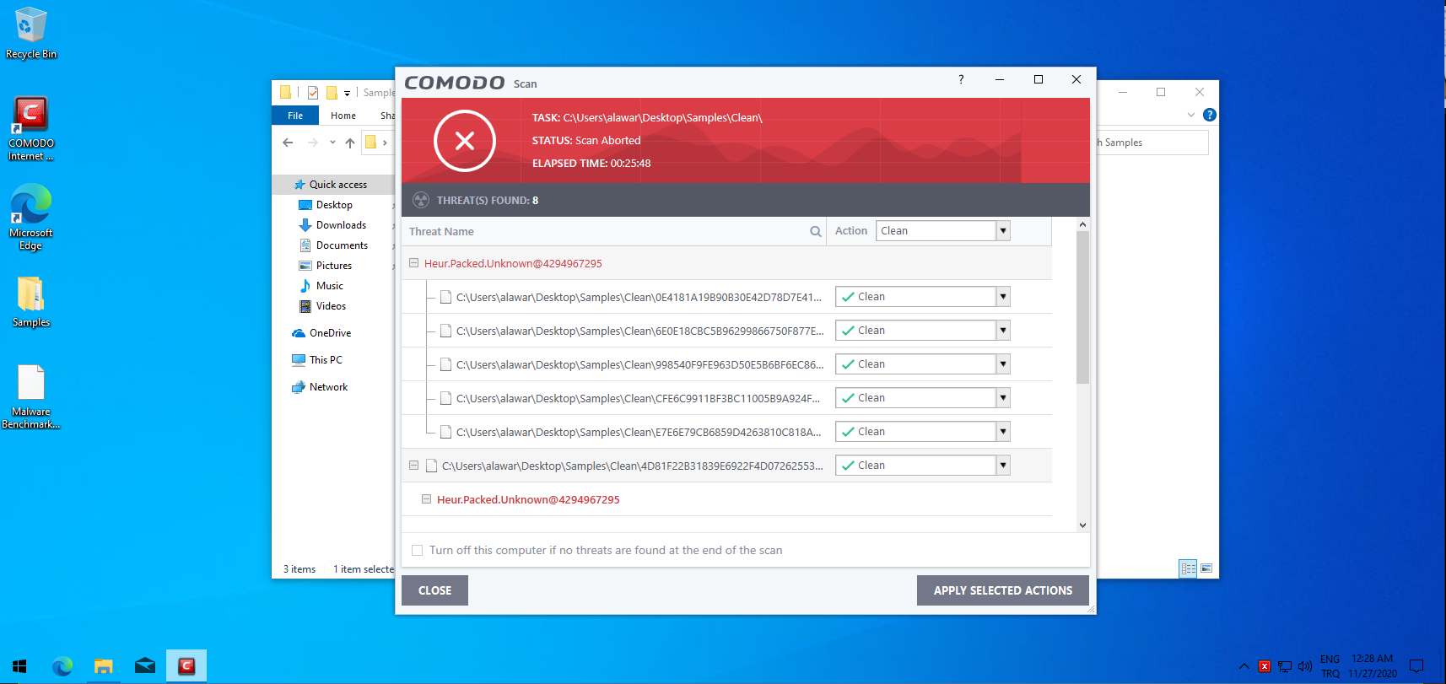The height and width of the screenshot is (684, 1446).
Task: Click the help question mark in COMODO Scan
Action: pos(961,79)
